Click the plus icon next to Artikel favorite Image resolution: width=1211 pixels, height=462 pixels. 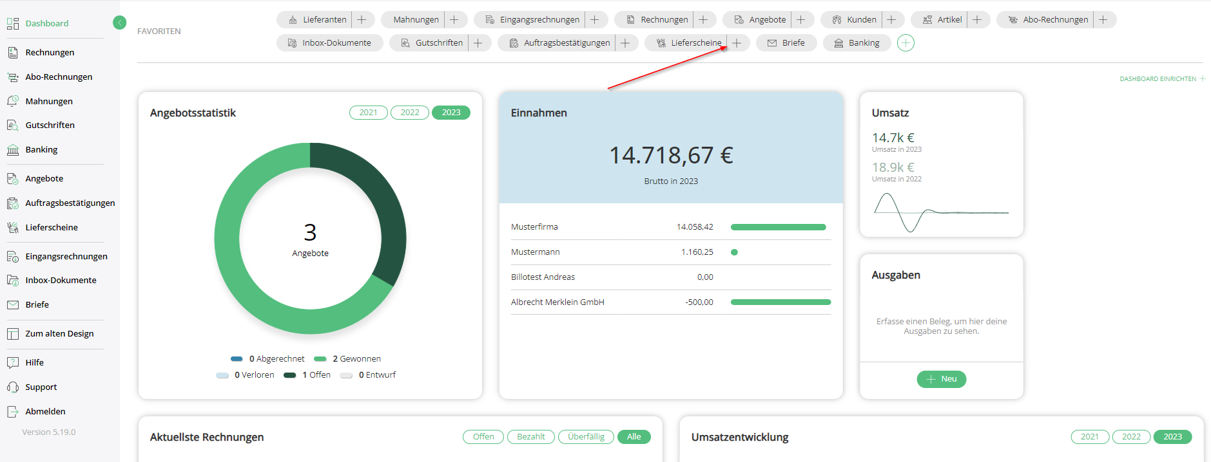977,20
